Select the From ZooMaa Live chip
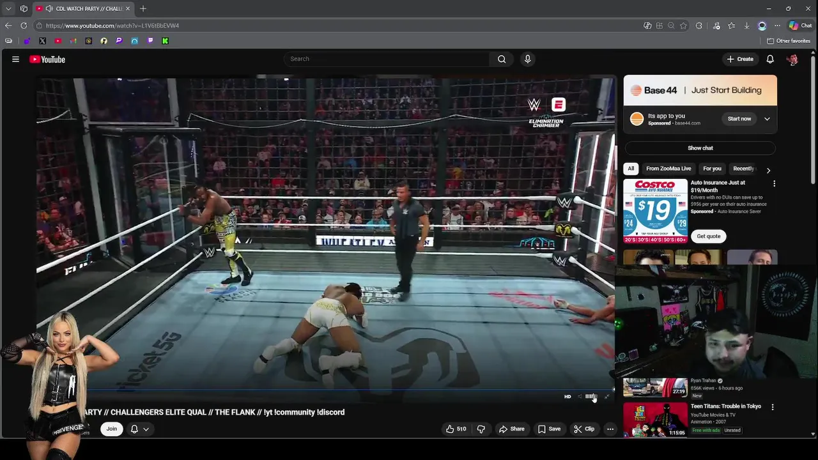The image size is (818, 460). tap(668, 169)
